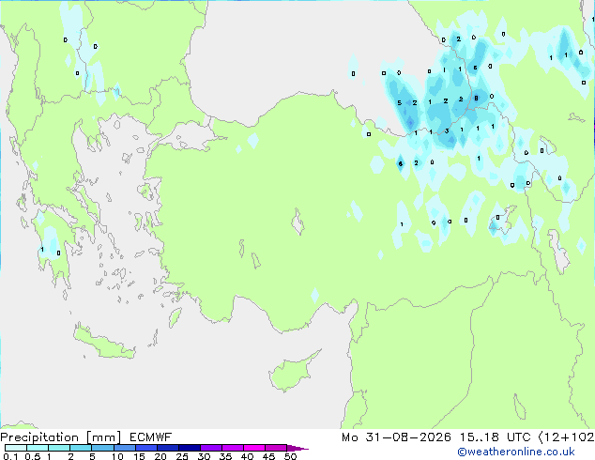Click the 20–25 mm legend color box
Screen dimensions: 595x460
click(x=168, y=448)
